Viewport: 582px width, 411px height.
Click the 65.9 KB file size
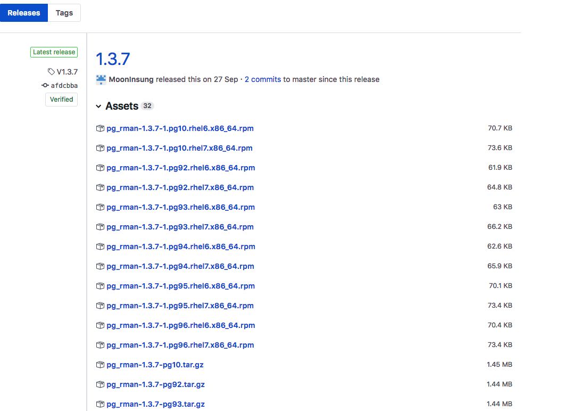click(x=500, y=266)
